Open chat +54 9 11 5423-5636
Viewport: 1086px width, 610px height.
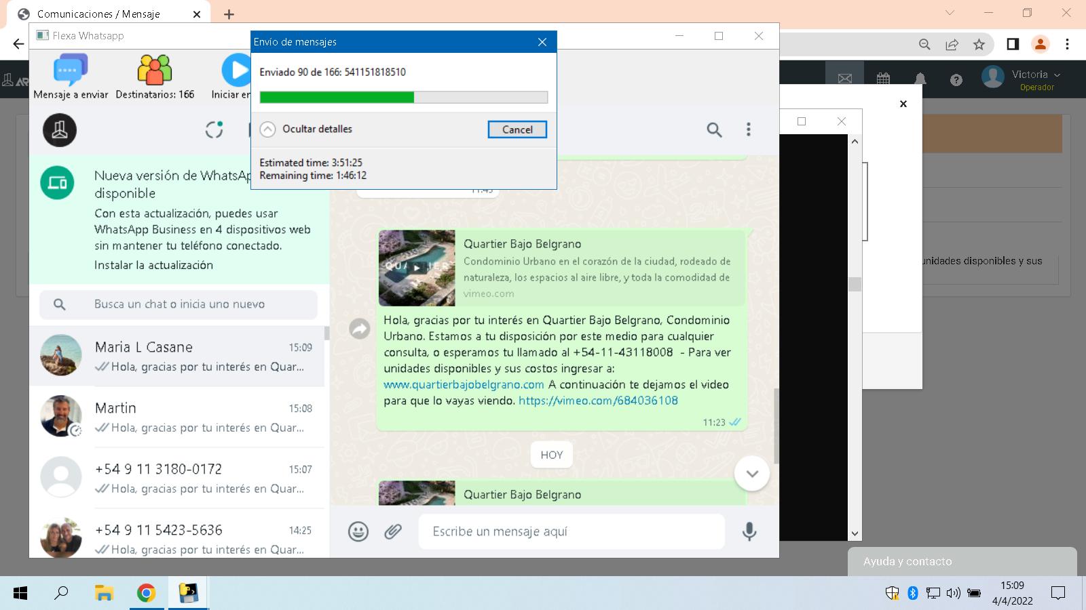point(176,533)
